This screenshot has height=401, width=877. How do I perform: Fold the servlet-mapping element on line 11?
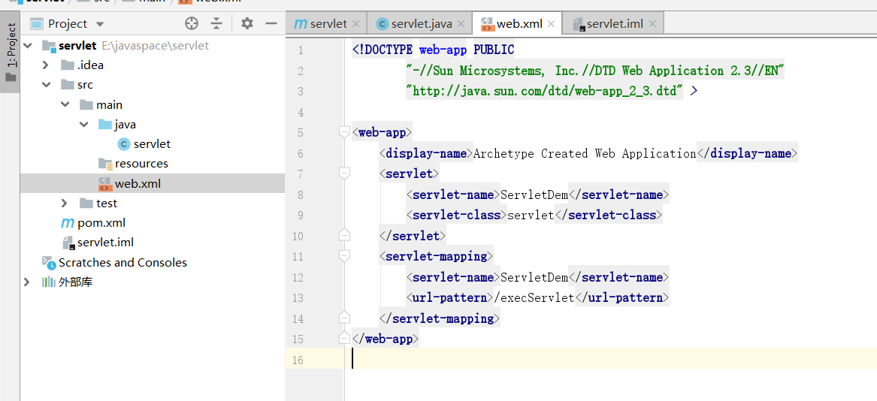[344, 257]
